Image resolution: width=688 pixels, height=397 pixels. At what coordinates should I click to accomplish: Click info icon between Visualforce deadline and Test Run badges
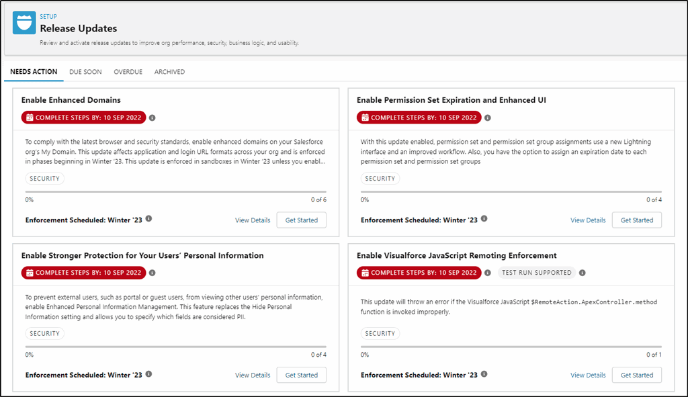[488, 273]
